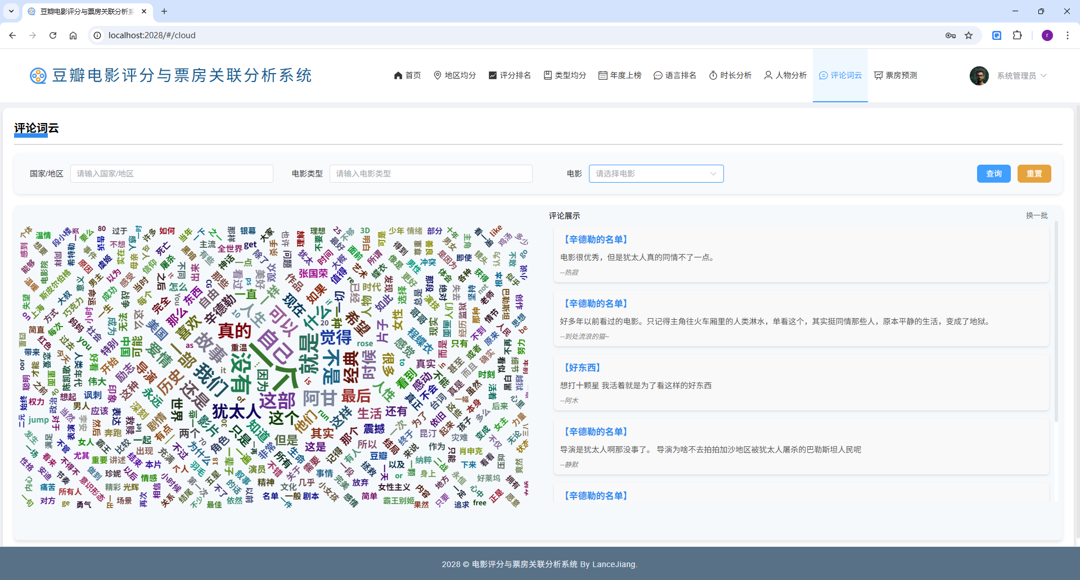Image resolution: width=1080 pixels, height=580 pixels.
Task: Click the comment author 静默
Action: point(569,465)
